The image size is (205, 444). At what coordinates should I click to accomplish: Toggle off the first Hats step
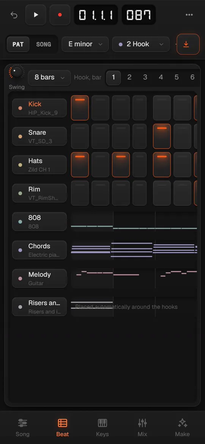click(80, 165)
